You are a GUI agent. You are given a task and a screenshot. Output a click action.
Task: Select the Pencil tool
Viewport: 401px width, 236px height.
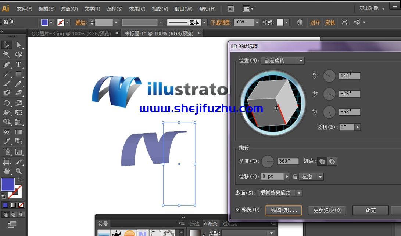(18, 84)
